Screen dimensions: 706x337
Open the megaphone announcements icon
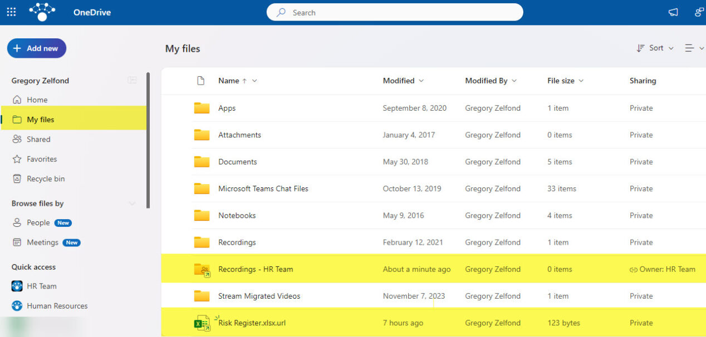tap(673, 12)
